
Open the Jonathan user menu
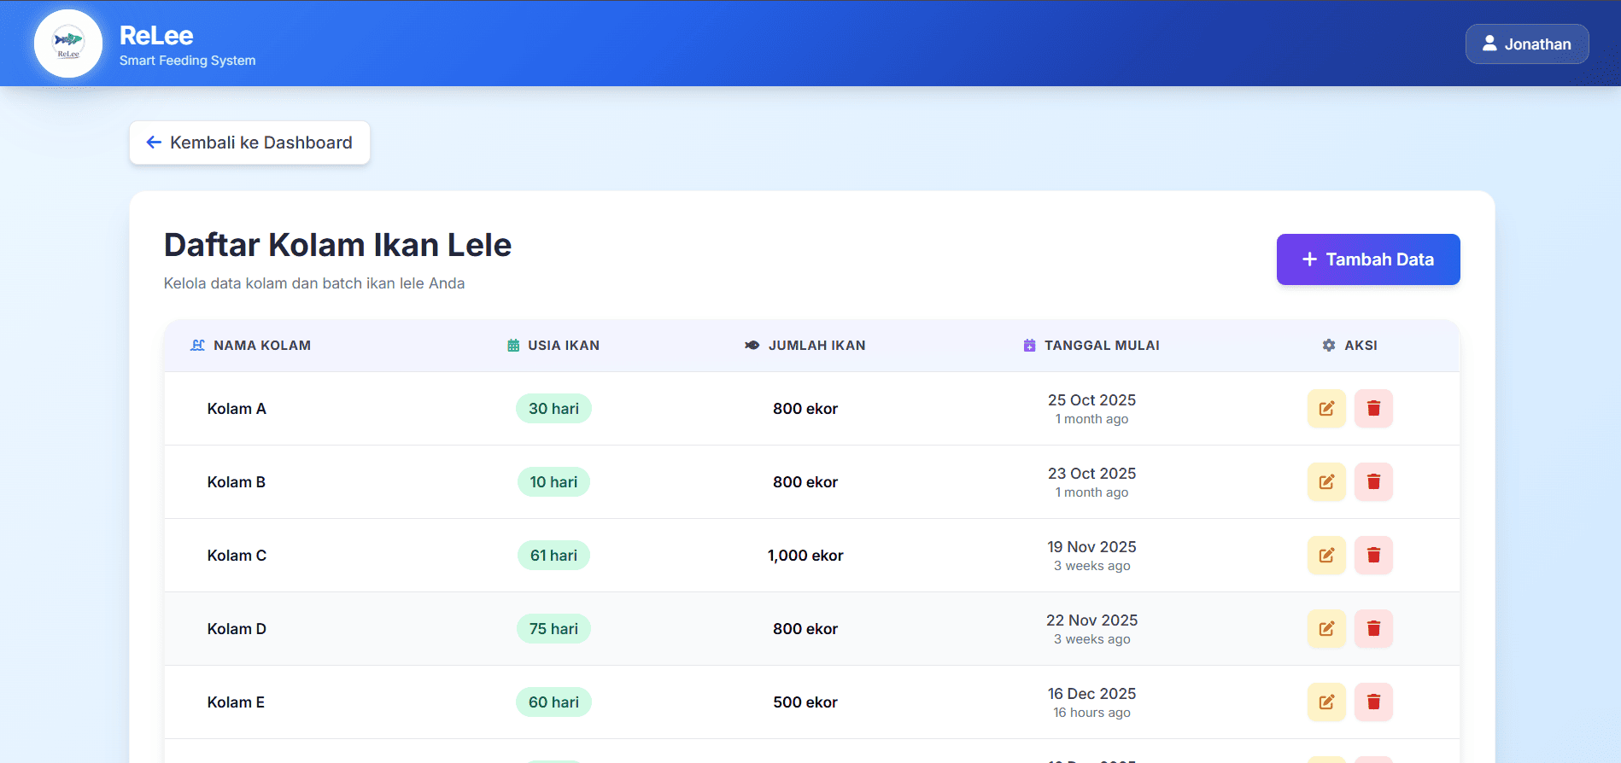tap(1526, 44)
